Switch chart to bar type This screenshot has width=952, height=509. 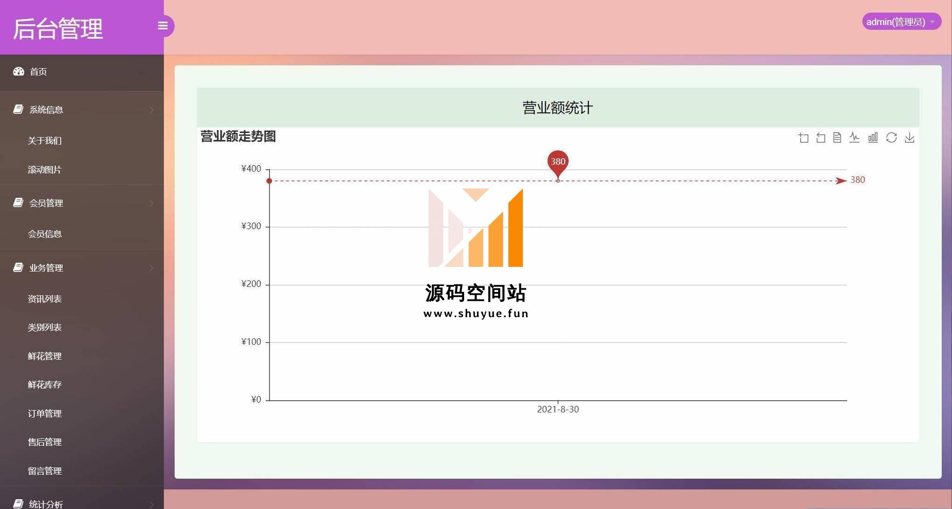(873, 138)
